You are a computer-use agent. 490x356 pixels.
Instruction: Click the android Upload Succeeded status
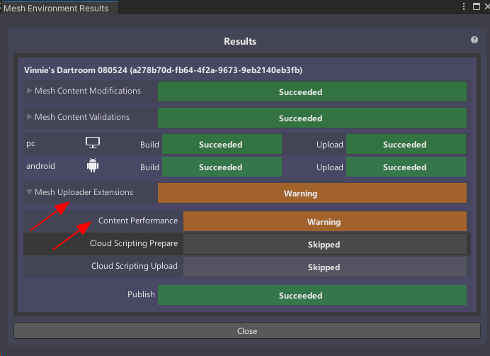(x=406, y=167)
